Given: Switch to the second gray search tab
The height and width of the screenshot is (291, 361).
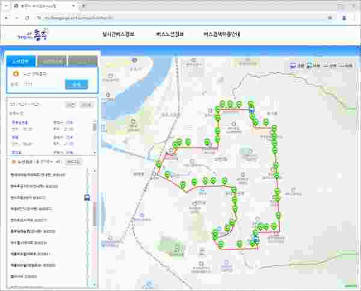Looking at the screenshot, I should pyautogui.click(x=52, y=61).
